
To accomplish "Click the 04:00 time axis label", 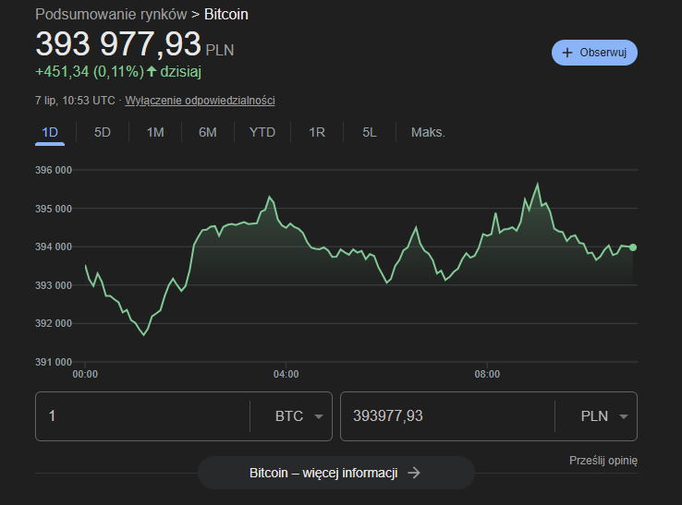I will click(x=286, y=374).
